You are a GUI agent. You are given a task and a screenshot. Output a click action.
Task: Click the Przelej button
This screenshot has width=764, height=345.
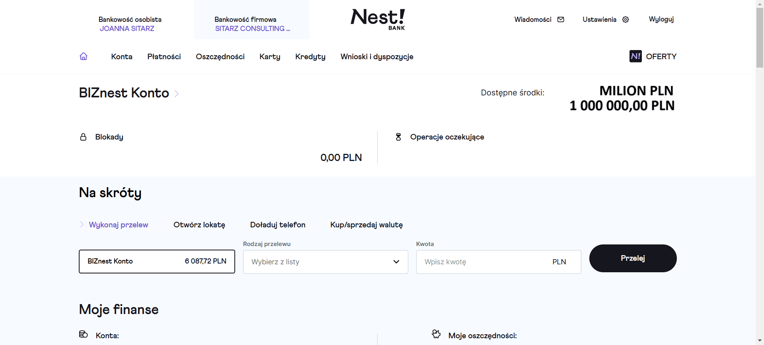tap(633, 258)
